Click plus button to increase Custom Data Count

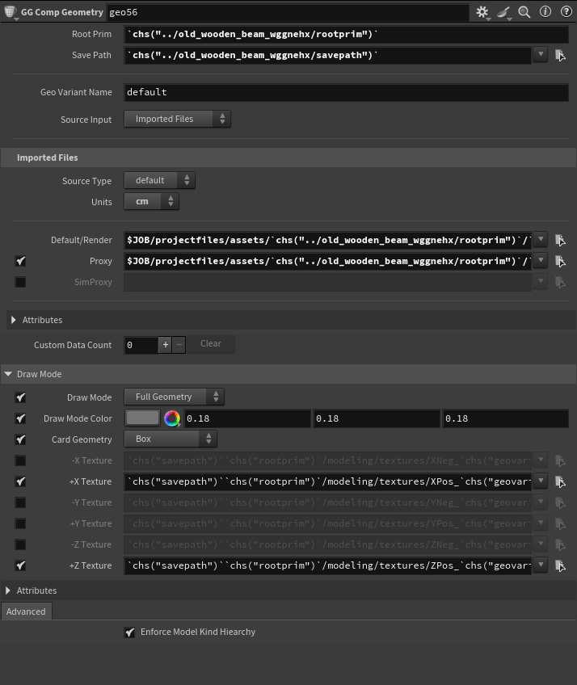pyautogui.click(x=165, y=345)
